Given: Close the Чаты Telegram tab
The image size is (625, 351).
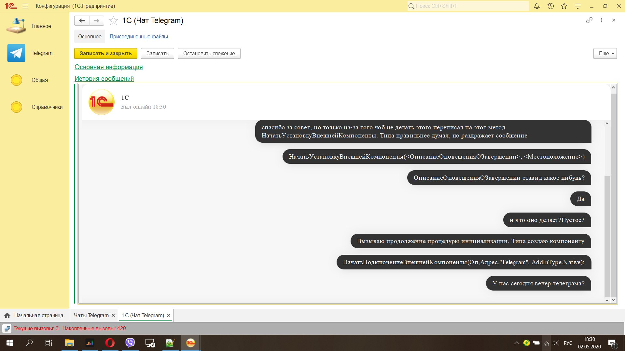Looking at the screenshot, I should coord(113,315).
